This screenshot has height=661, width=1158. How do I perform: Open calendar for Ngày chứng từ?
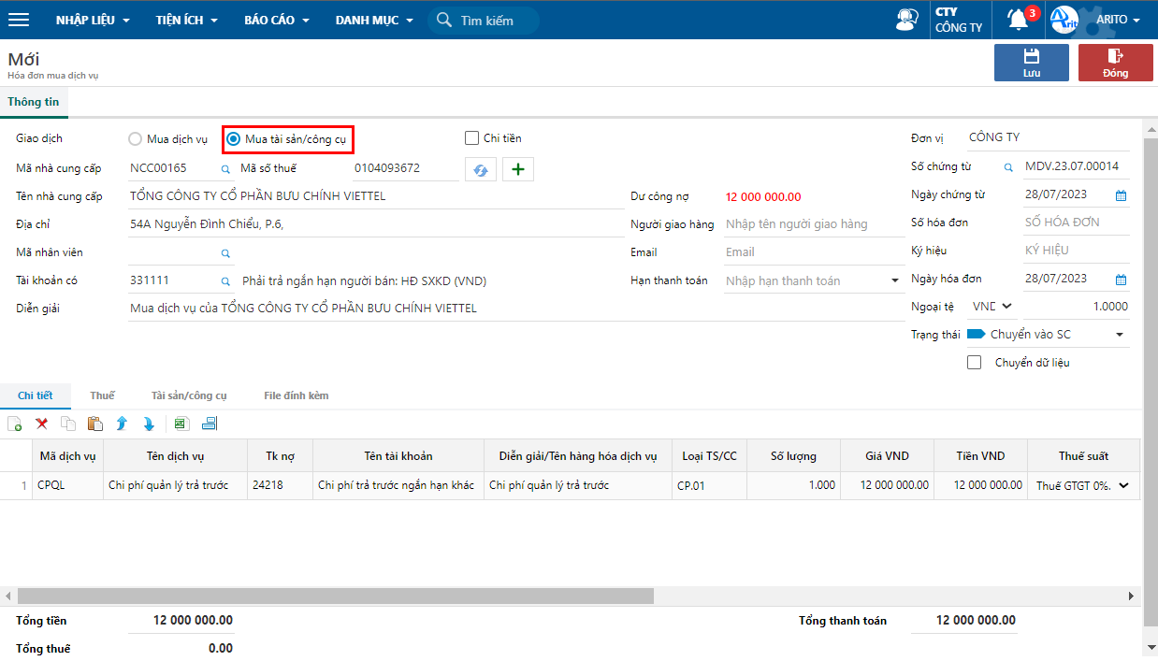[x=1121, y=195]
